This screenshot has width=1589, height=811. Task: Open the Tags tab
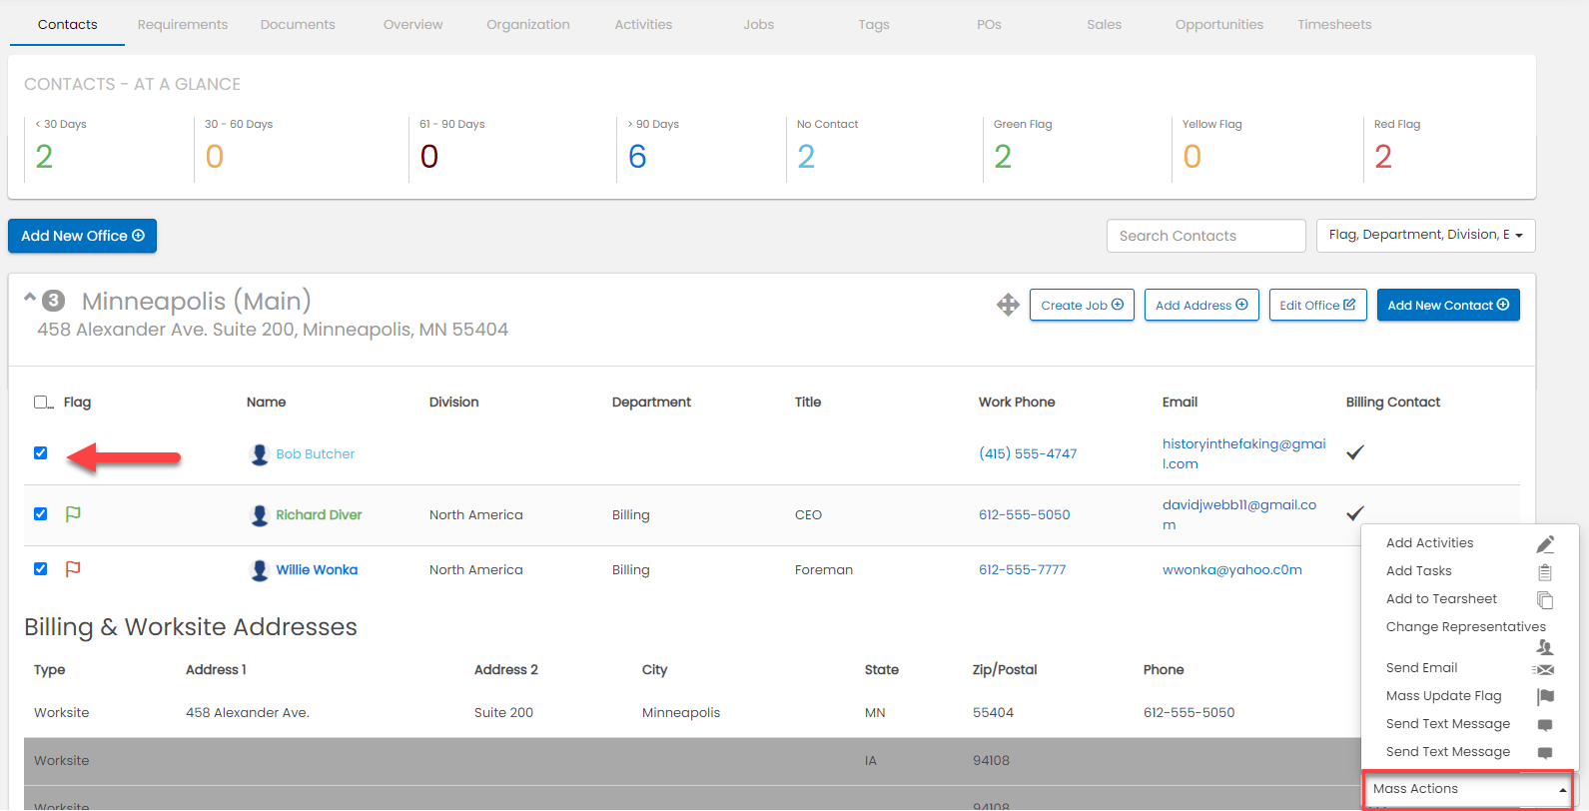[x=874, y=24]
